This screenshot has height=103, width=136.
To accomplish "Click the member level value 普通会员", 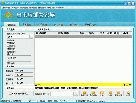I will 11,49.
